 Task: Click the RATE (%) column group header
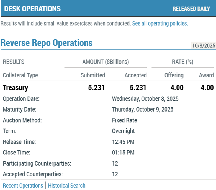pos(182,62)
